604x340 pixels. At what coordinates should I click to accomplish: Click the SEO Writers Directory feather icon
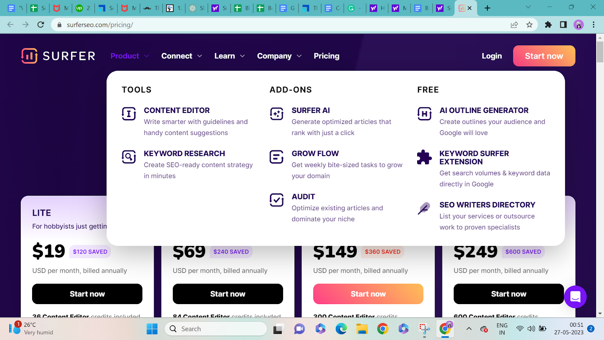click(424, 208)
